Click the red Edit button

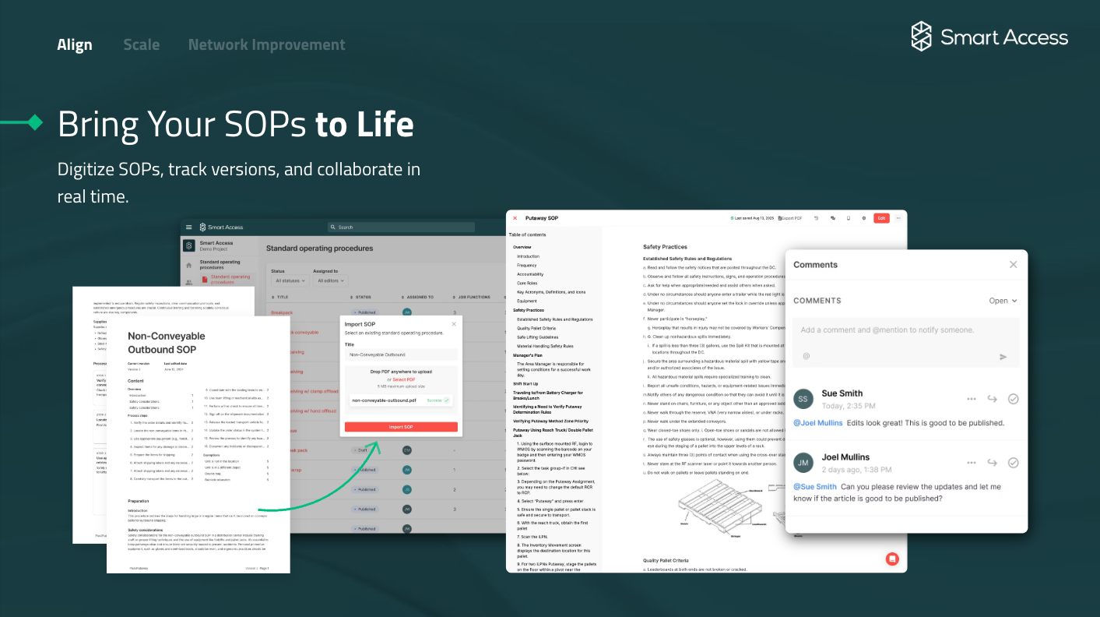[x=881, y=218]
